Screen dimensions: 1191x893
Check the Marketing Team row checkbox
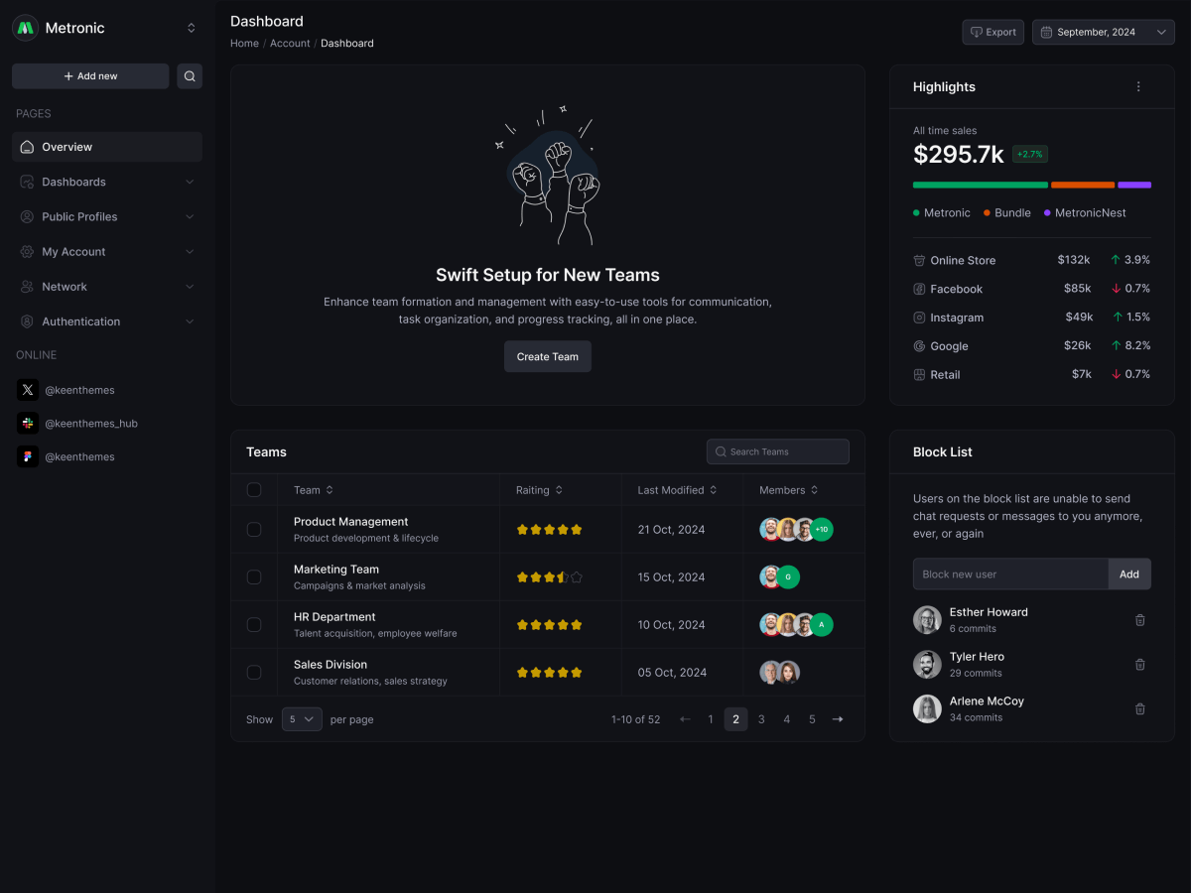coord(254,576)
